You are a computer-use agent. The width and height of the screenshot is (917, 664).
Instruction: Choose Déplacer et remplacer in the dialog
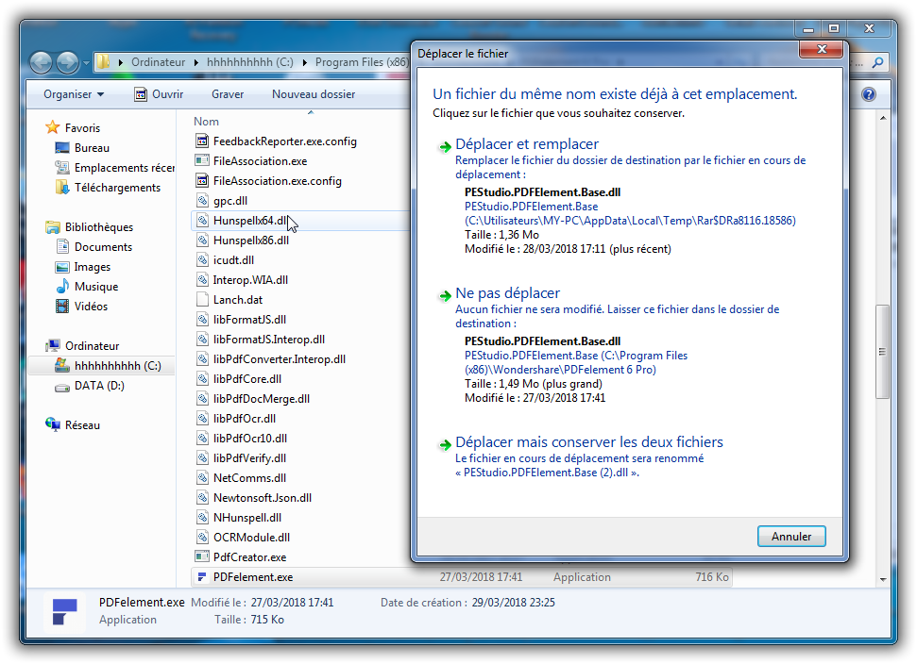(x=527, y=144)
